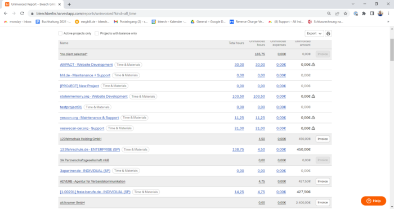Open Chrome profile avatar
Screen dimensions: 394x209
(380, 13)
